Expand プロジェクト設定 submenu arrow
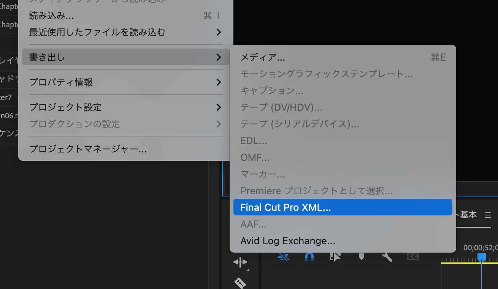 pos(219,107)
